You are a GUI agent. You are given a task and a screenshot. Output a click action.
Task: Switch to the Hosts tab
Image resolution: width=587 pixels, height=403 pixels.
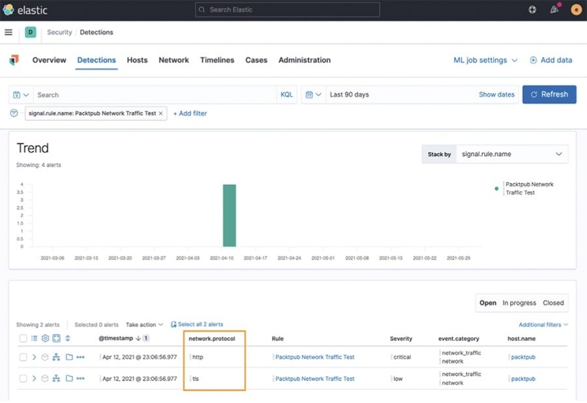pos(137,60)
